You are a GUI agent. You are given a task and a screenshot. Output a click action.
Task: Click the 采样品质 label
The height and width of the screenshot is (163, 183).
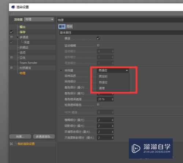pos(70,76)
